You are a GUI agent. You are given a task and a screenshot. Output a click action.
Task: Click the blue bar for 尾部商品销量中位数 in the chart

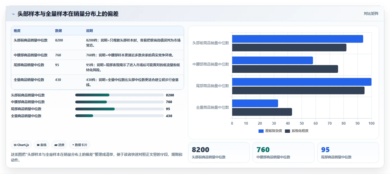pyautogui.click(x=302, y=82)
